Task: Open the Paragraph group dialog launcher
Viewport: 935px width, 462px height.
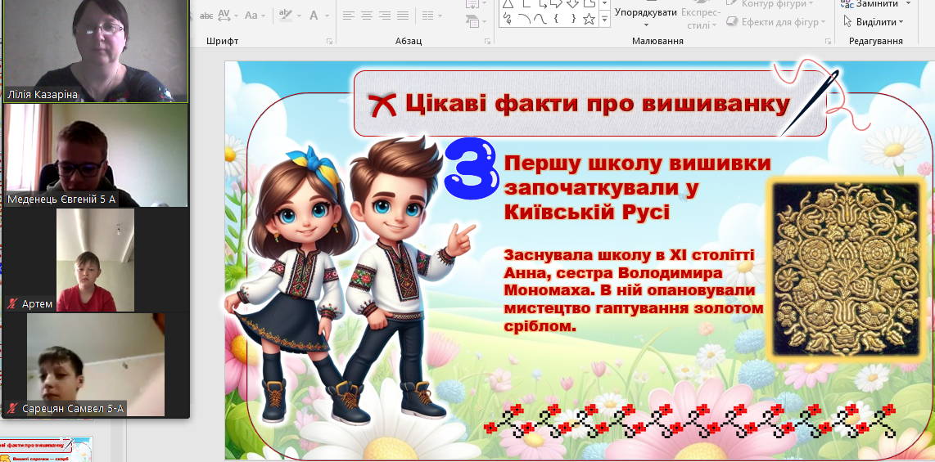Action: (x=488, y=41)
